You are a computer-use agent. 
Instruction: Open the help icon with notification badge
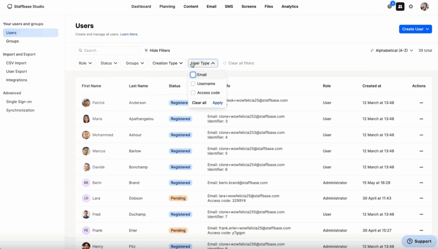[389, 6]
